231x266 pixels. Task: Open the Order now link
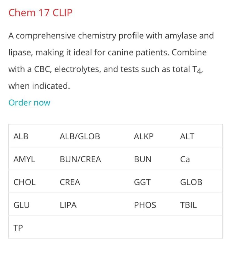click(x=29, y=103)
